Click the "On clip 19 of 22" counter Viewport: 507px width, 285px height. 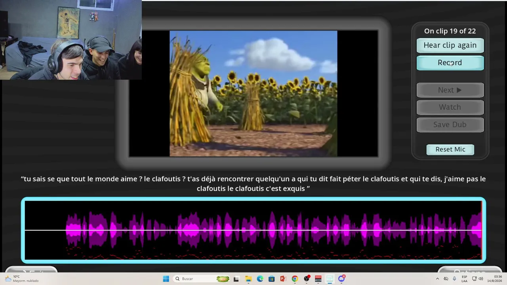click(450, 31)
